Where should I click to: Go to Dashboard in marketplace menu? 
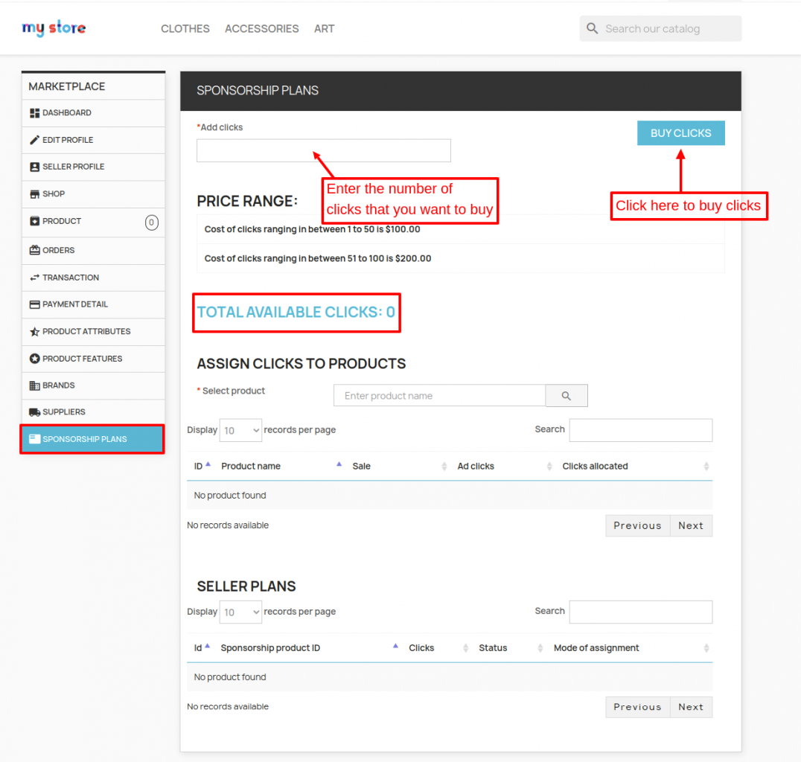(x=93, y=113)
